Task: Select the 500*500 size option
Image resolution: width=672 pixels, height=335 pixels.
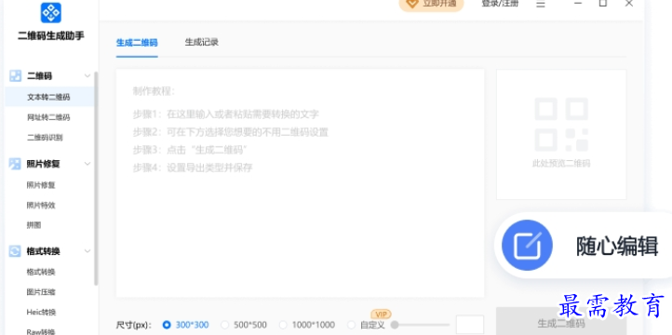Action: 244,325
